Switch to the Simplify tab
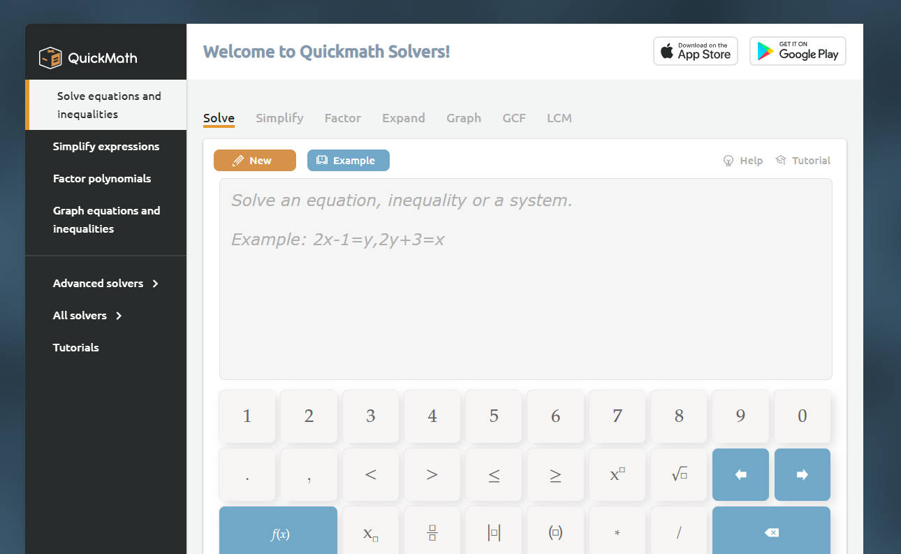901x554 pixels. click(279, 117)
